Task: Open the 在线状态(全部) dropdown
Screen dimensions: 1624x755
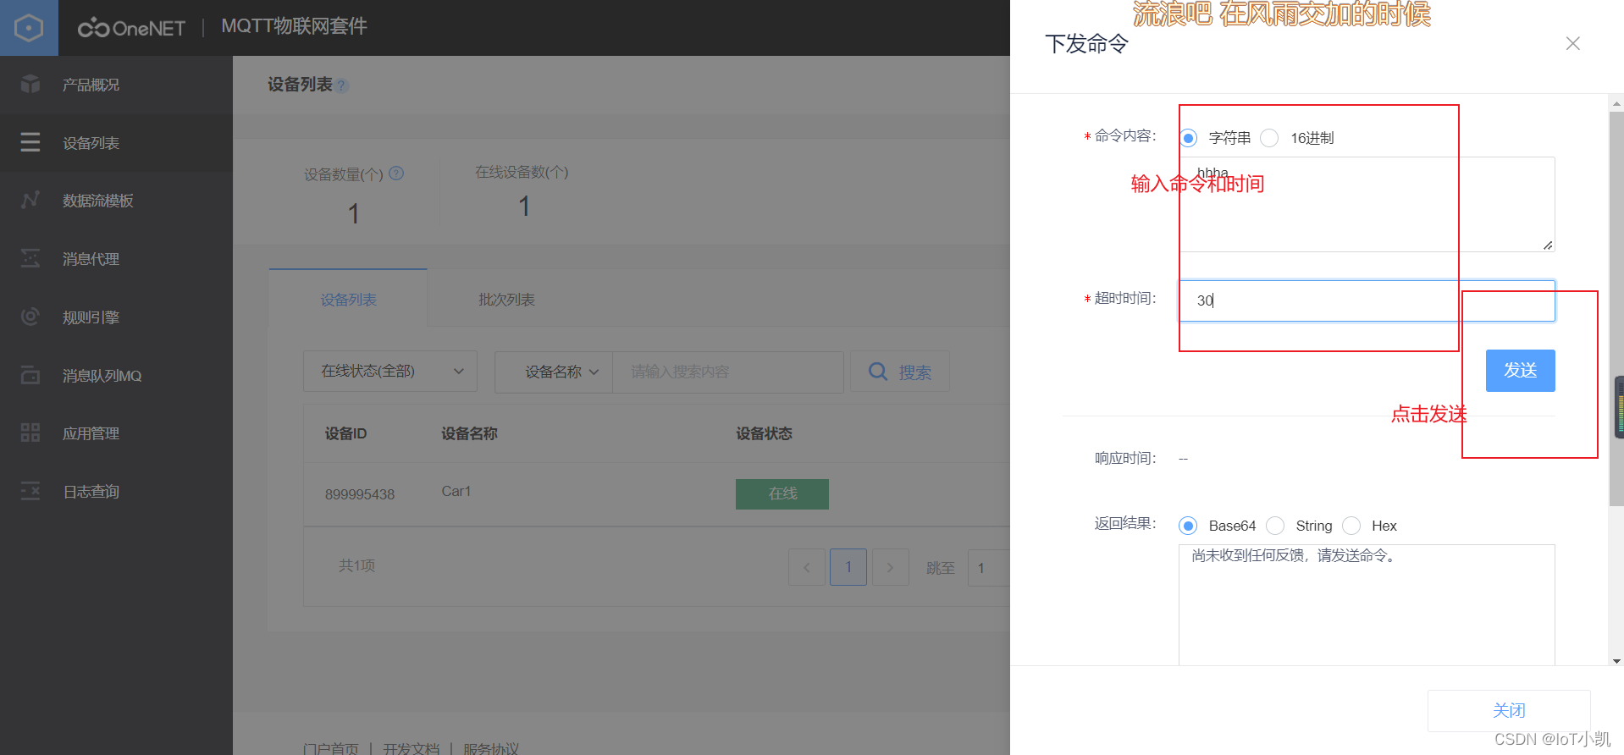Action: [390, 372]
